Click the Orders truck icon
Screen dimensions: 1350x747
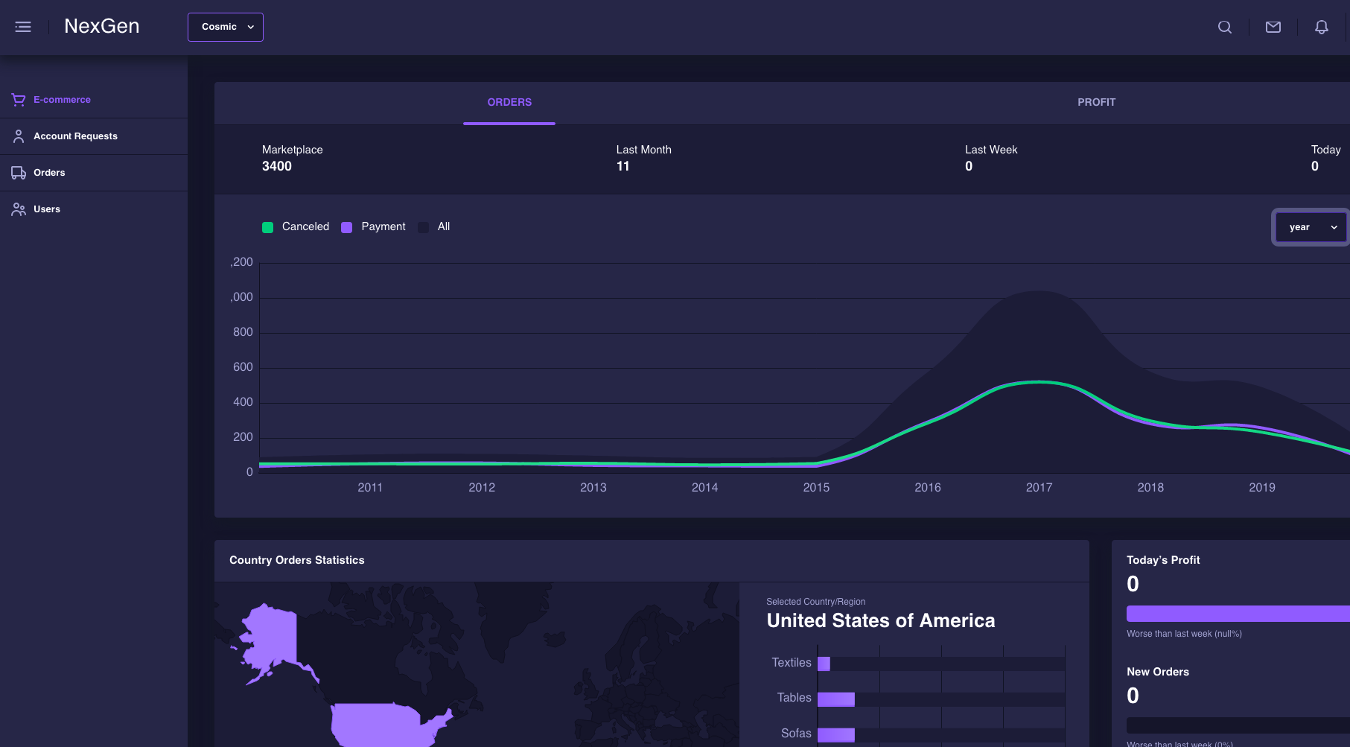point(19,173)
